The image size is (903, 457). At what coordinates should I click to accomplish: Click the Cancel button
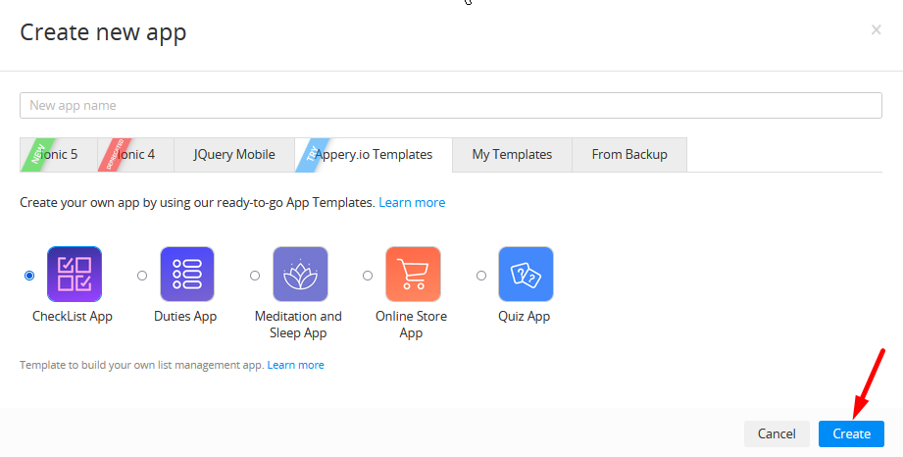pyautogui.click(x=777, y=433)
